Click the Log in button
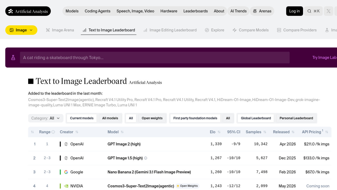Image resolution: width=337 pixels, height=190 pixels. coord(295,11)
